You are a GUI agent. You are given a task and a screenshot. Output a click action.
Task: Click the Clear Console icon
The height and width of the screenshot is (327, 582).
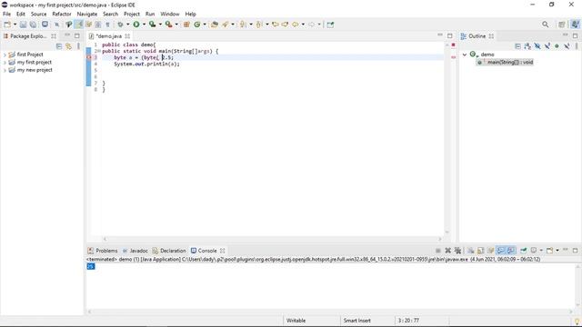point(471,251)
